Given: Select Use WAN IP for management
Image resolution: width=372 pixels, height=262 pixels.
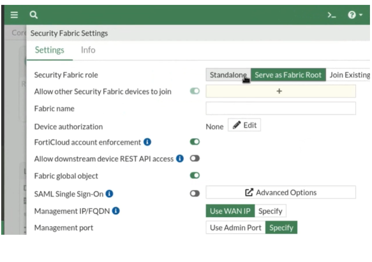Looking at the screenshot, I should pyautogui.click(x=230, y=211).
